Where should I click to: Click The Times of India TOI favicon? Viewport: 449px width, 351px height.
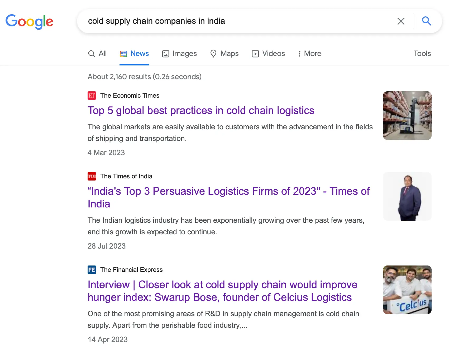point(92,176)
